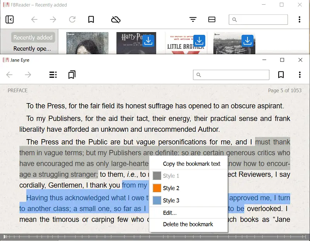Open the bookmarks list icon in reader
310x241 pixels.
72,75
